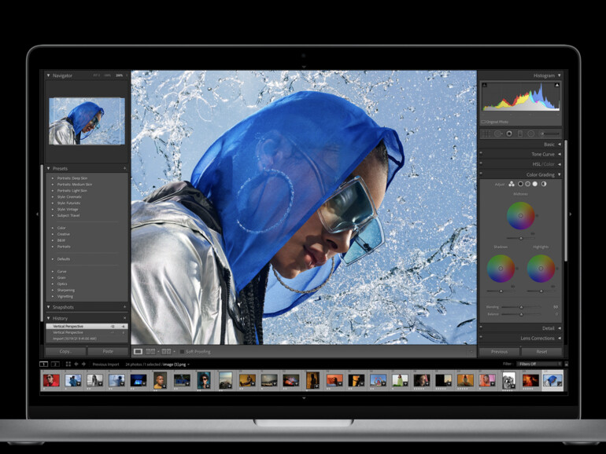Click the main window display button 1
Screen dimensions: 606x454
click(43, 364)
